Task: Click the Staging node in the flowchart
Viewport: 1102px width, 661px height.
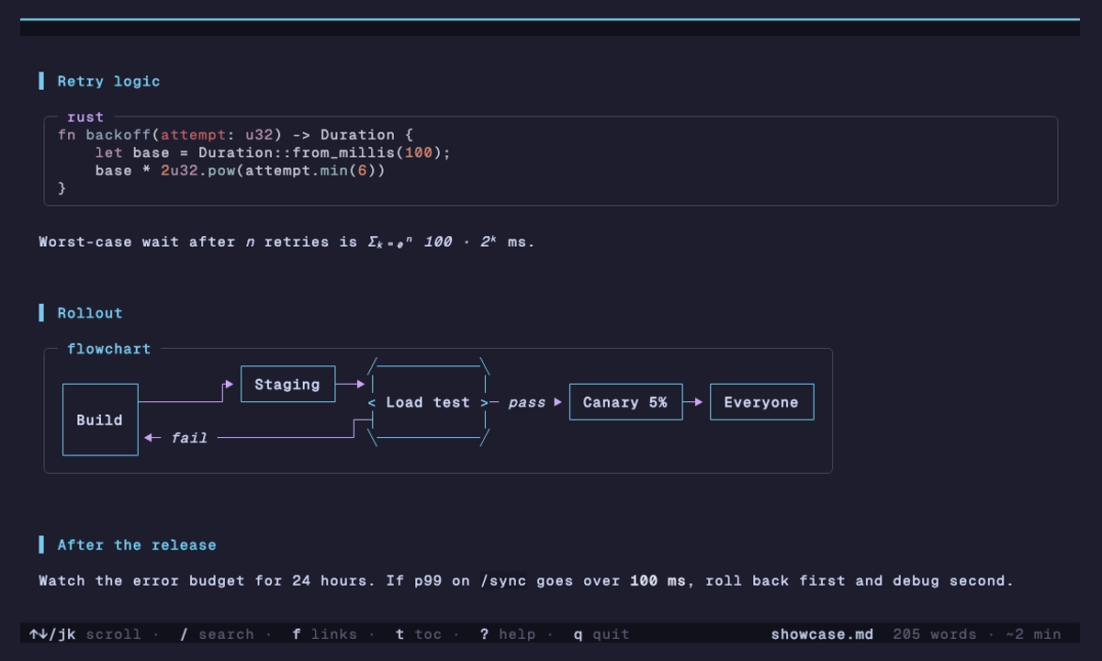Action: point(287,385)
